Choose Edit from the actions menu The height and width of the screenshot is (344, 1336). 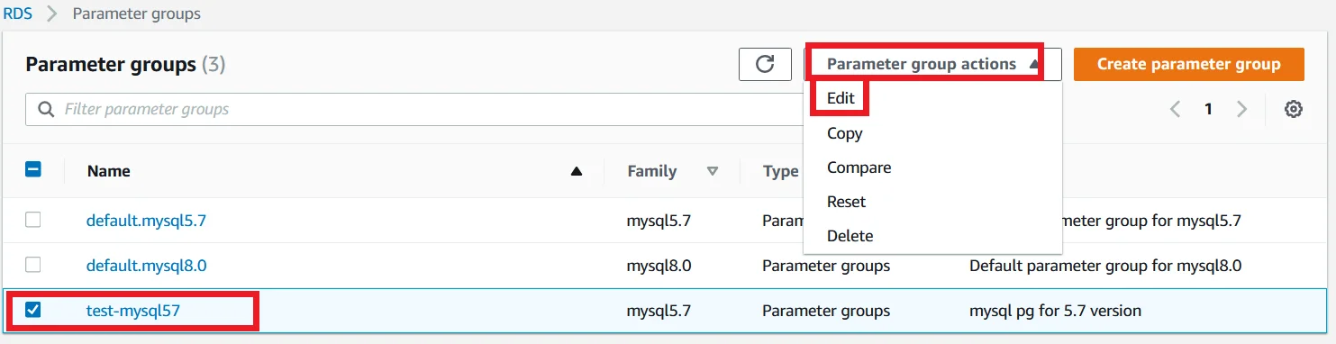coord(841,98)
